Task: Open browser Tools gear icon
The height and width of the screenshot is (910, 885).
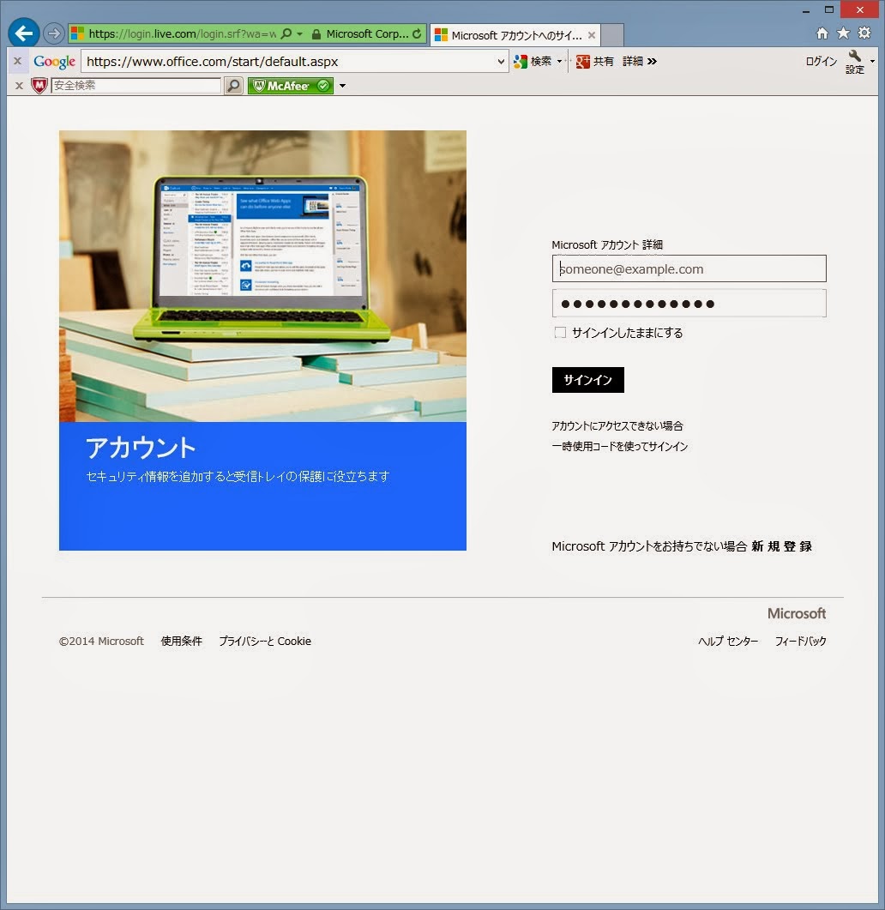Action: (x=864, y=33)
